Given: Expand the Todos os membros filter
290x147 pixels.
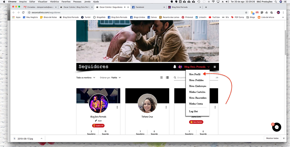Looking at the screenshot, I should tap(86, 78).
